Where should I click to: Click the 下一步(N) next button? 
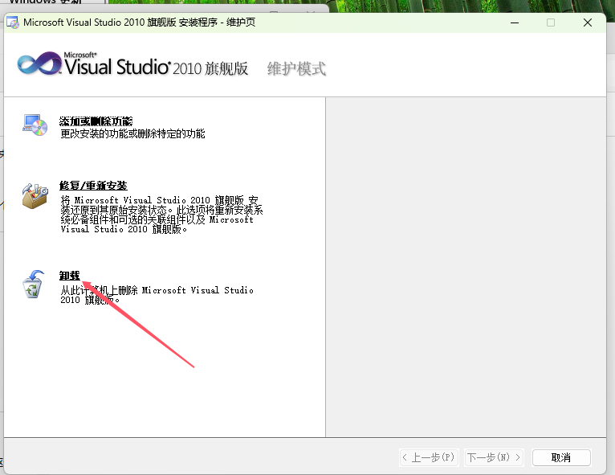coord(494,458)
